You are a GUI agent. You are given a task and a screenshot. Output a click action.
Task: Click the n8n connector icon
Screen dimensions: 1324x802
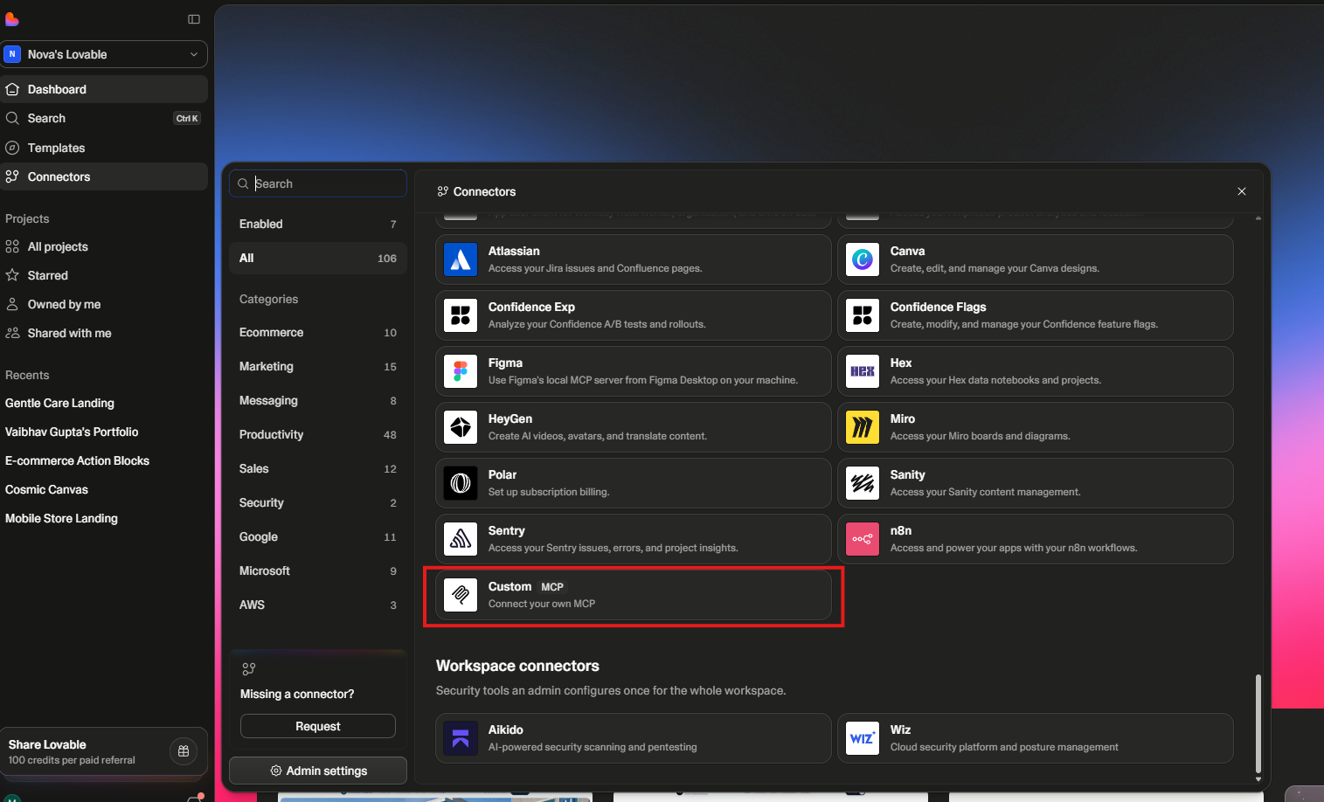pyautogui.click(x=863, y=539)
